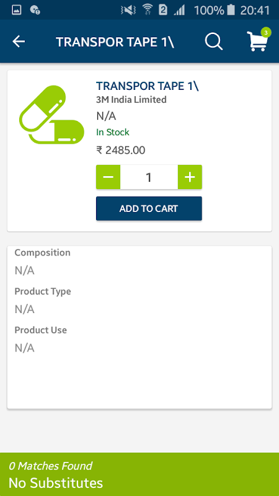Viewport: 279px width, 496px height.
Task: Expand the No Substitutes bottom bar
Action: (139, 474)
